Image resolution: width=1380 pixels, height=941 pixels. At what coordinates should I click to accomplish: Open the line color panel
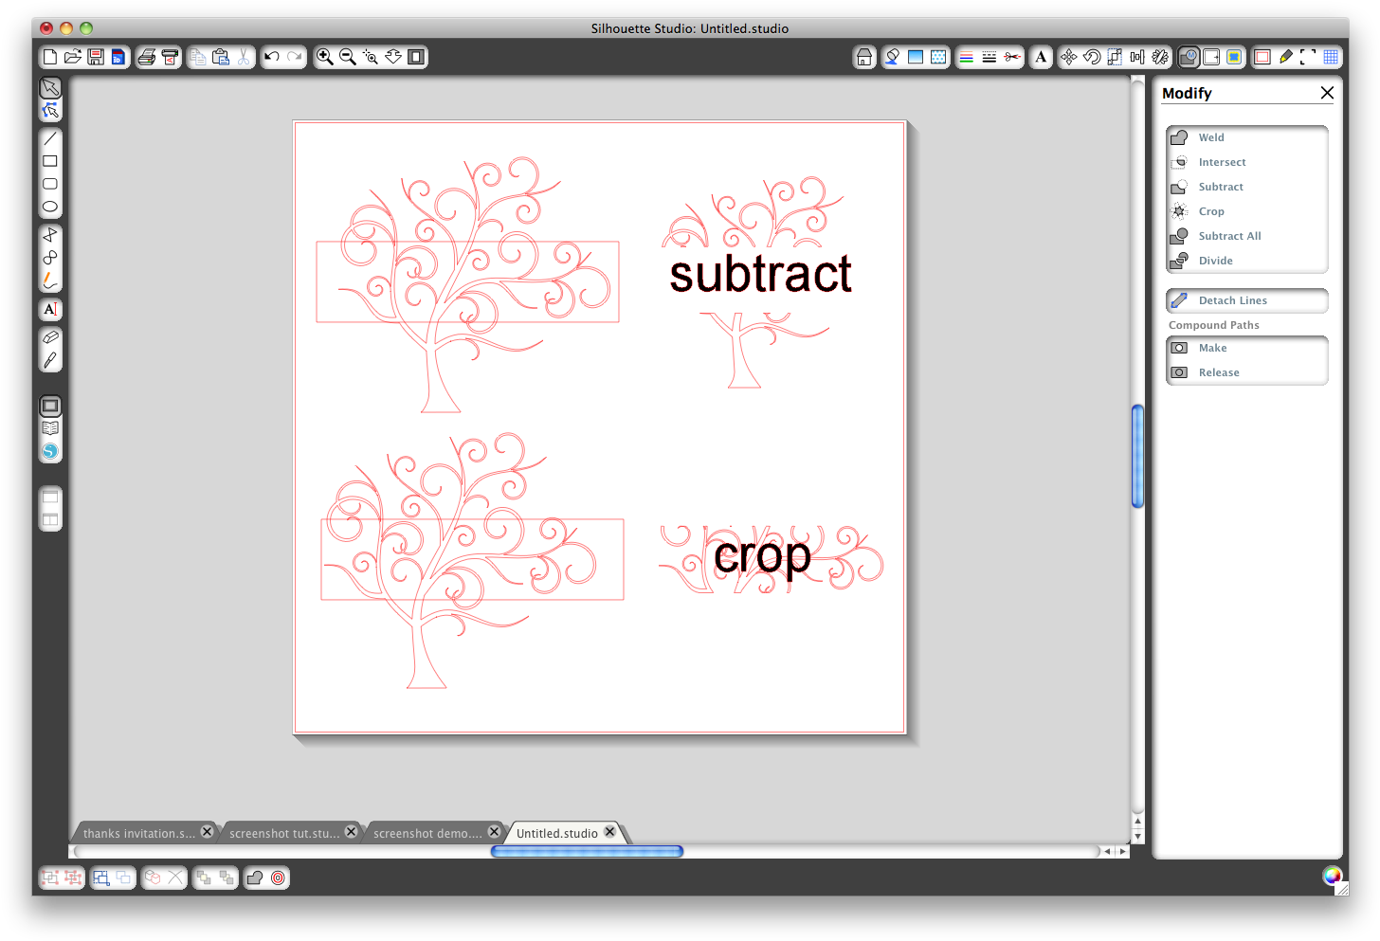(x=966, y=57)
